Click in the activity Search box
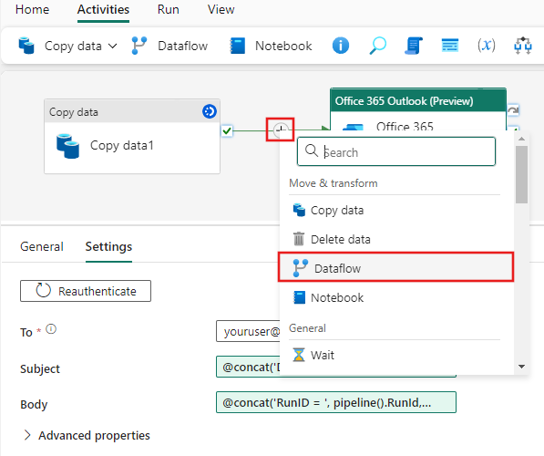Image resolution: width=544 pixels, height=456 pixels. (396, 151)
